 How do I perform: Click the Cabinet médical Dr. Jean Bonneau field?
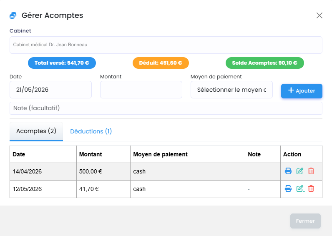(x=166, y=45)
